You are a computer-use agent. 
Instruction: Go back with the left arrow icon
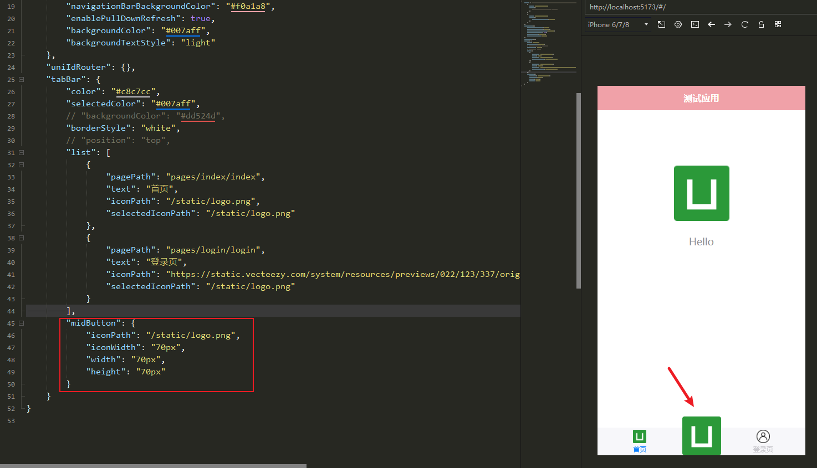(x=712, y=24)
